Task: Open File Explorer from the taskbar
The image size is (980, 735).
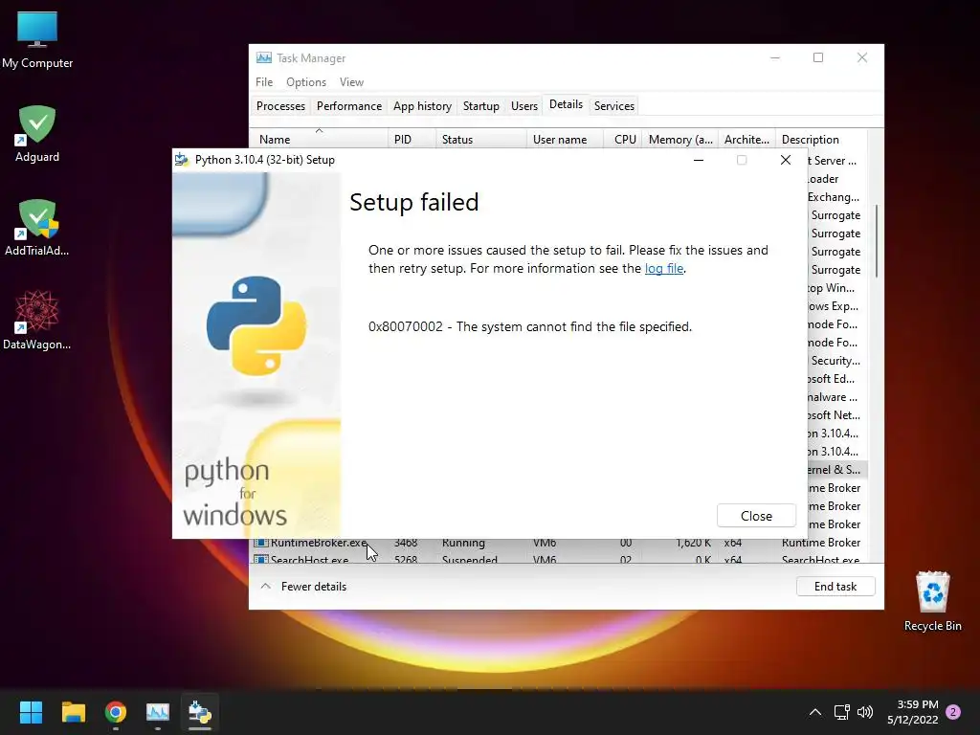Action: coord(73,712)
